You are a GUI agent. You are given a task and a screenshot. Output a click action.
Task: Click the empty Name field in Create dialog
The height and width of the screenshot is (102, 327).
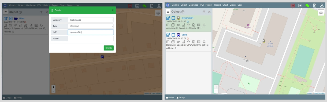91,38
